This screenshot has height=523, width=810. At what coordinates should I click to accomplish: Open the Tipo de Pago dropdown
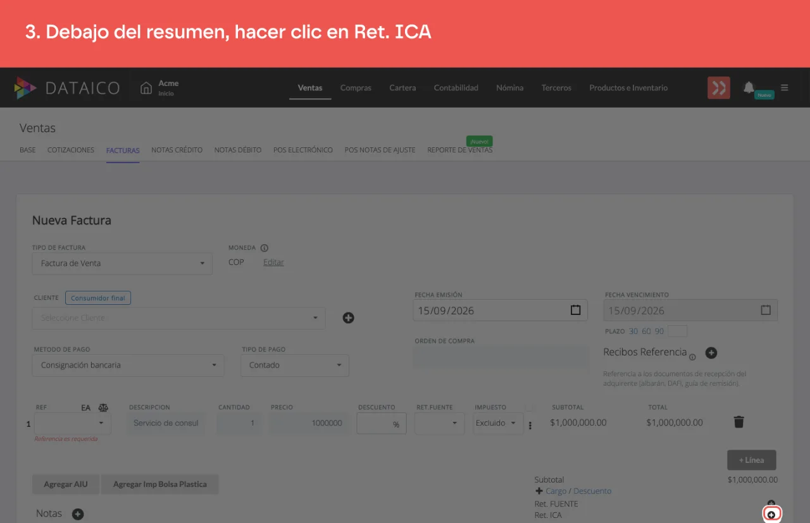tap(295, 366)
